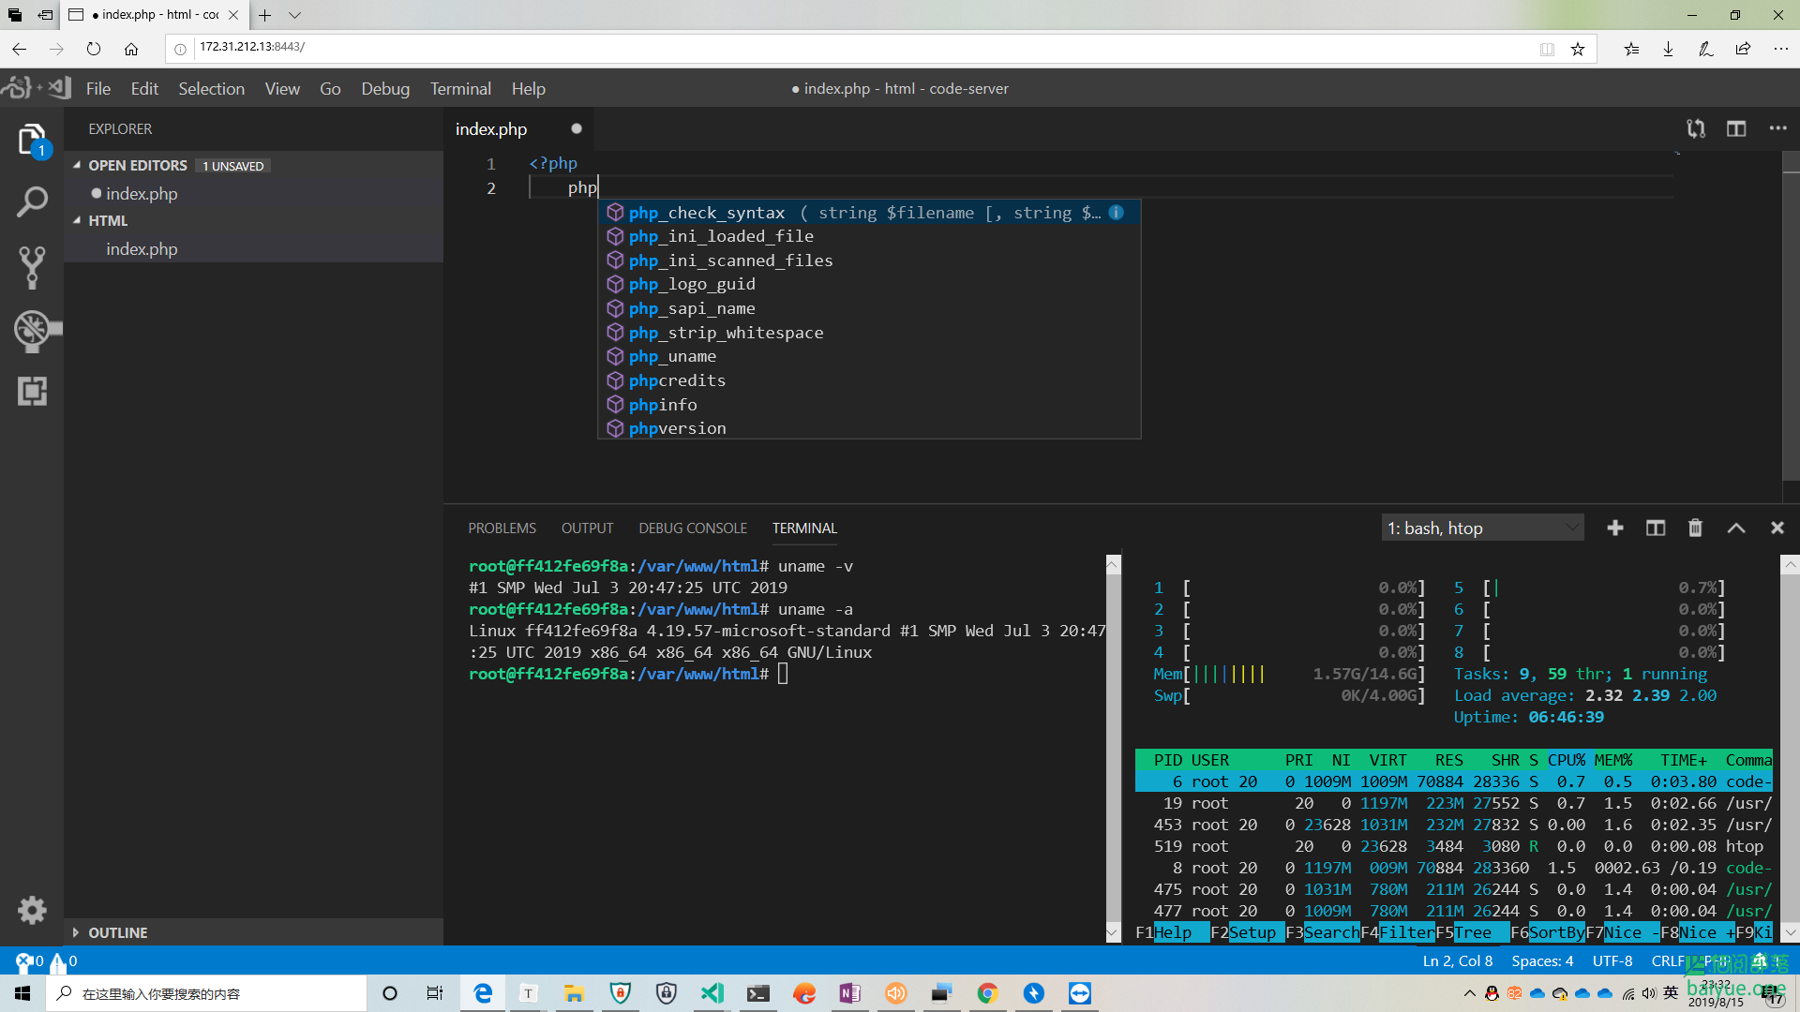Kill the terminal using the trash icon
Viewport: 1800px width, 1012px height.
tap(1694, 528)
